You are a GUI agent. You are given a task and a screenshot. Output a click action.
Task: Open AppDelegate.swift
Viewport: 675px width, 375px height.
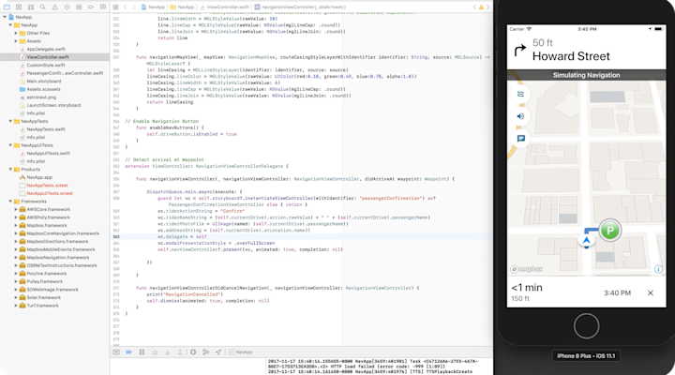pos(46,49)
